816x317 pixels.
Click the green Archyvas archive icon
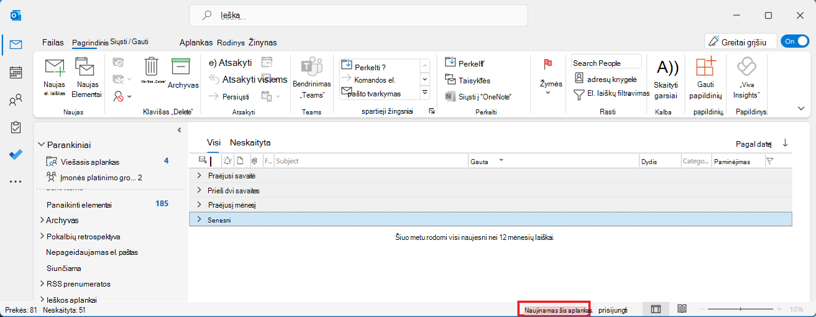point(181,66)
